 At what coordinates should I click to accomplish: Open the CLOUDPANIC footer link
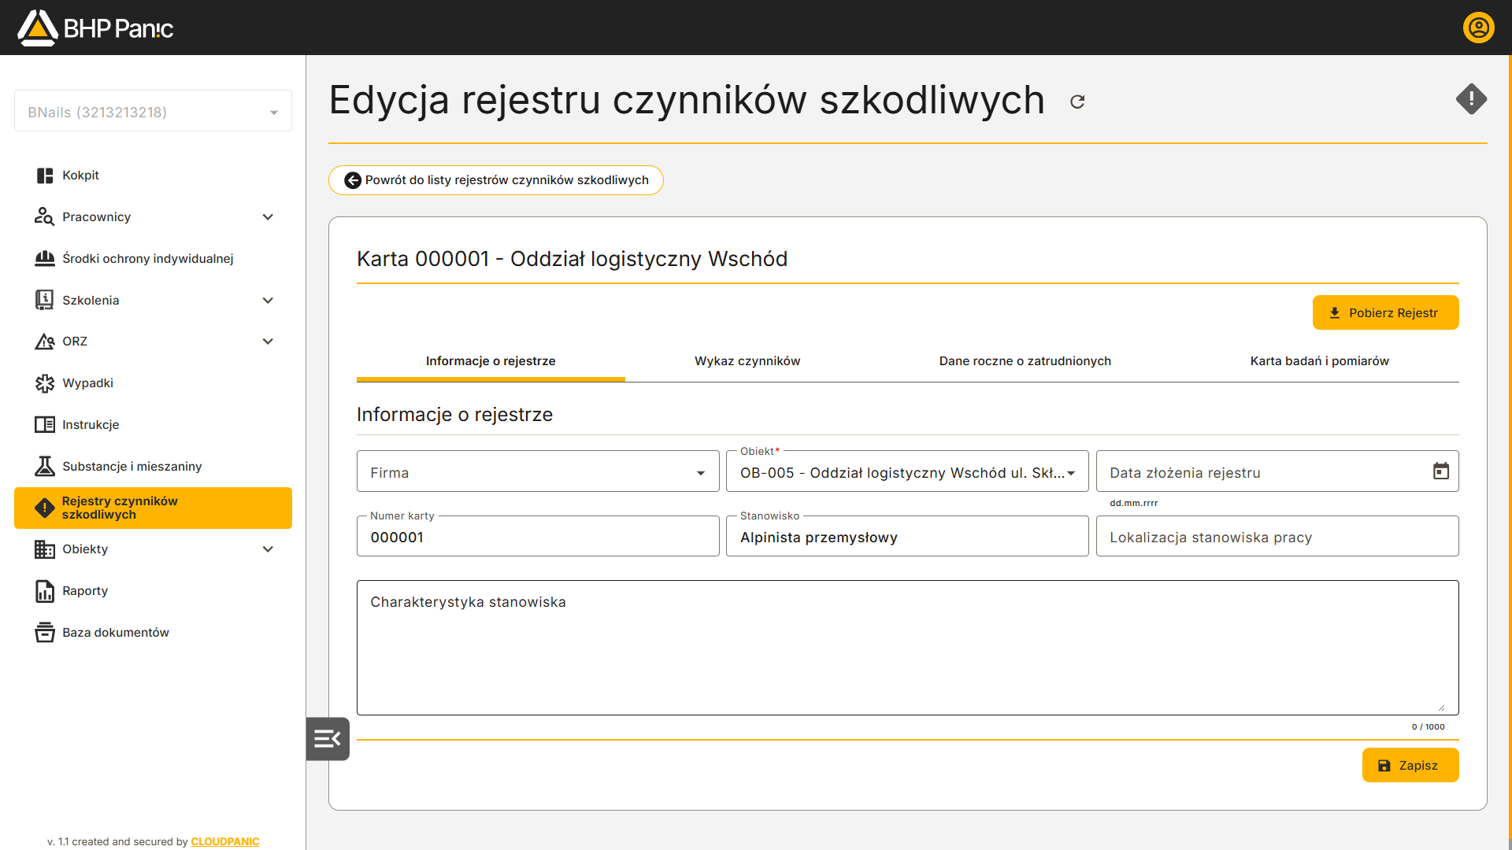coord(225,841)
